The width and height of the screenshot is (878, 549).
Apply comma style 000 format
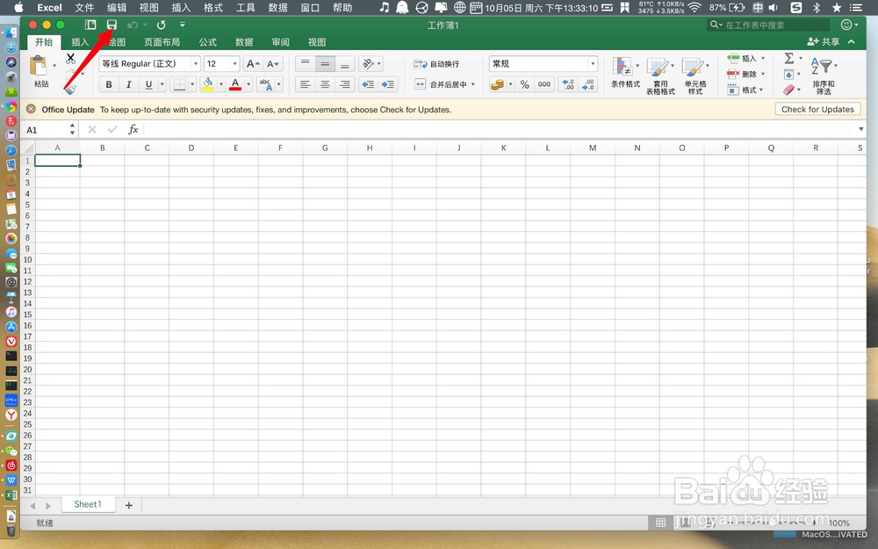[544, 84]
